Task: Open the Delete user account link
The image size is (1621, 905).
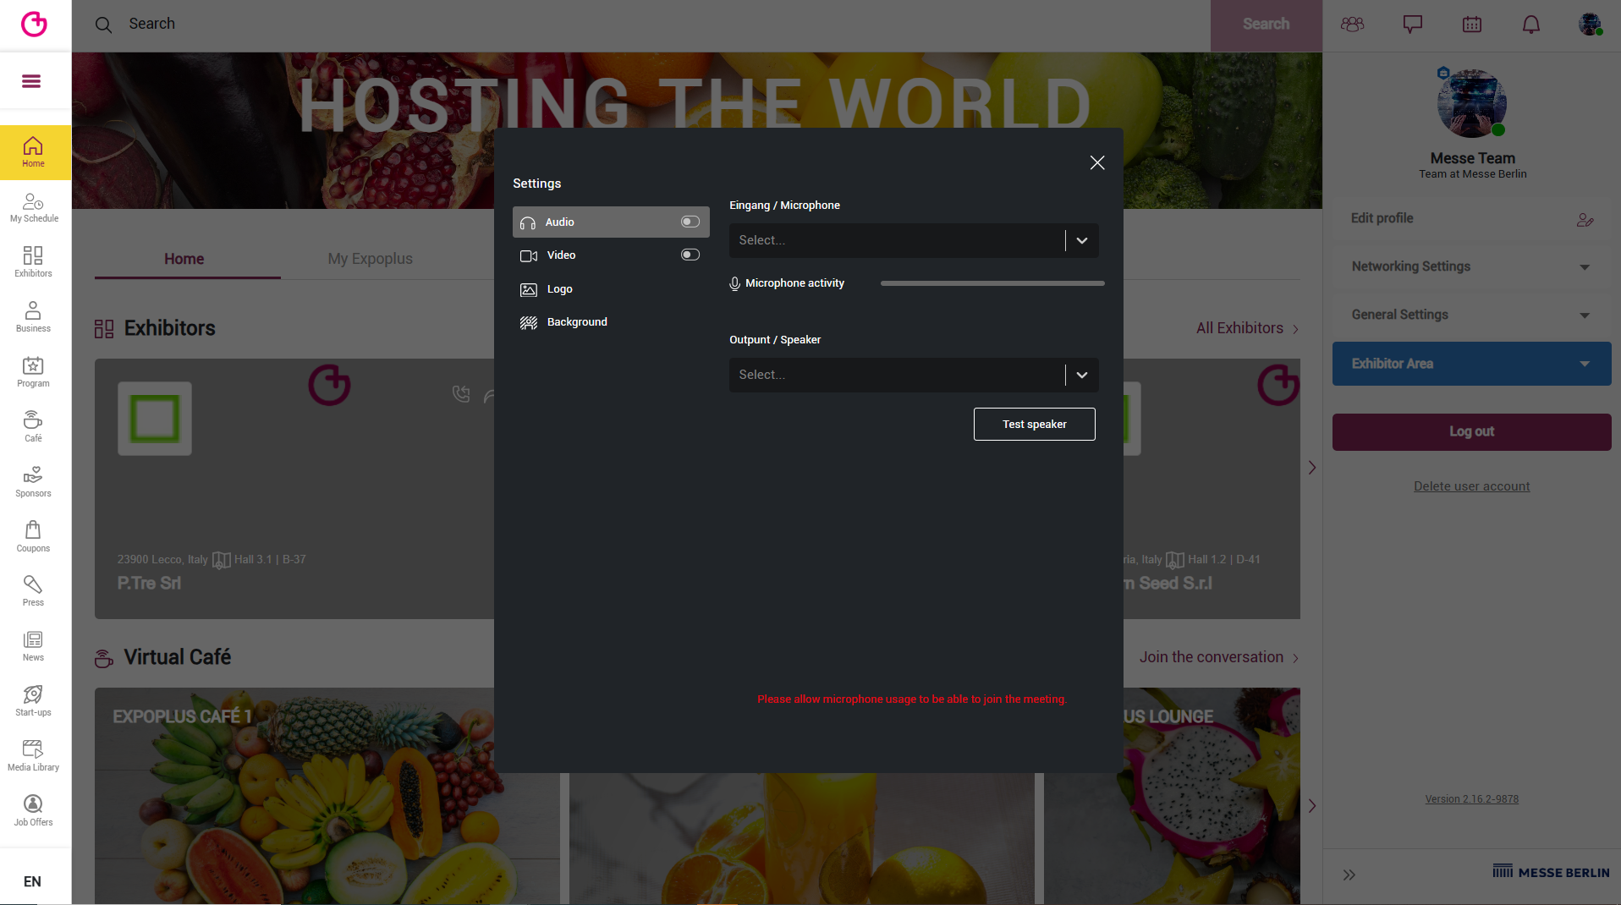Action: tap(1471, 486)
